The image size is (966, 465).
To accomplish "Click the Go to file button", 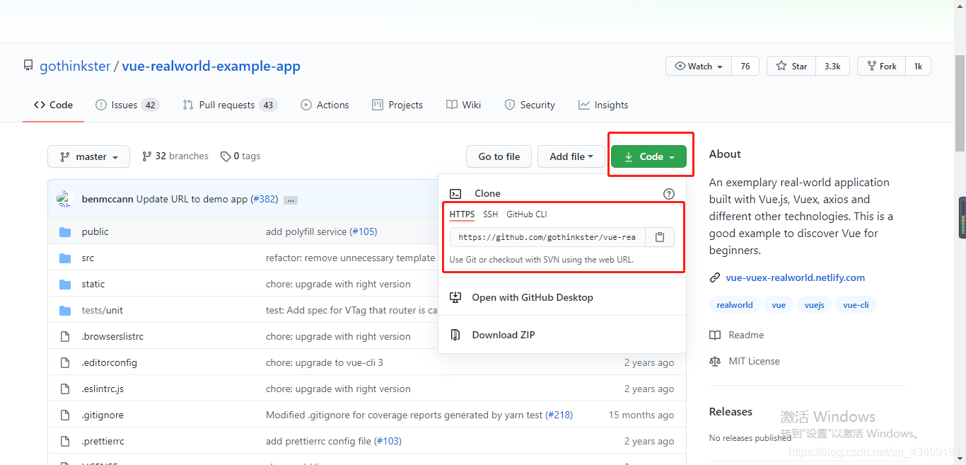I will tap(499, 156).
